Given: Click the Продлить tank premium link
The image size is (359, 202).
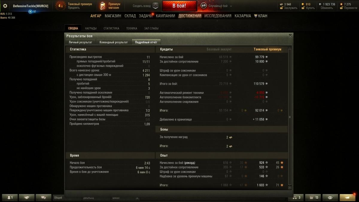Looking at the screenshot, I should click(74, 8).
